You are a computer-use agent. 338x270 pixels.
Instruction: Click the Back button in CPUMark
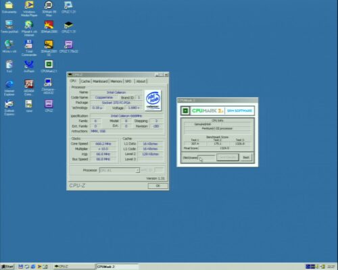click(246, 157)
